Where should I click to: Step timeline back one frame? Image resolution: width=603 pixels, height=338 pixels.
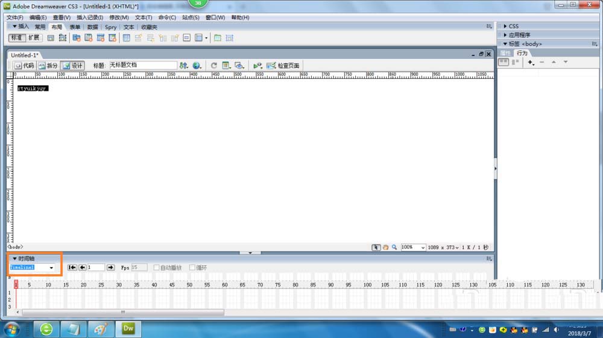pyautogui.click(x=82, y=268)
